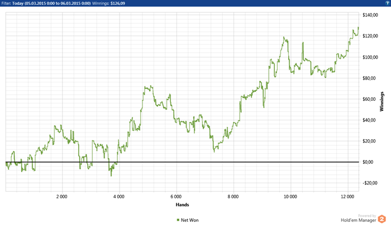Click the Winnings axis title
This screenshot has width=391, height=225.
[382, 101]
